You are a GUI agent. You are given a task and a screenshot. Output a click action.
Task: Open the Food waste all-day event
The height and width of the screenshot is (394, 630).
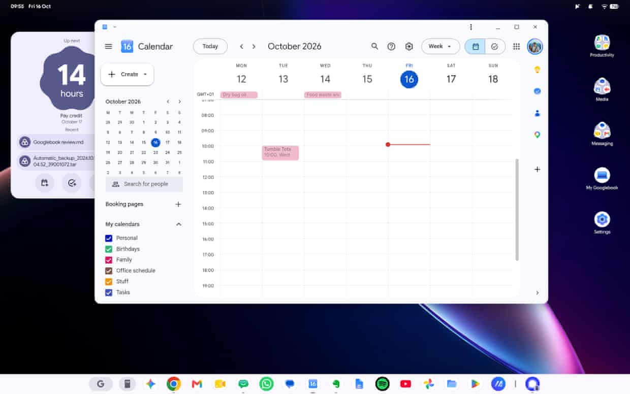(x=323, y=95)
